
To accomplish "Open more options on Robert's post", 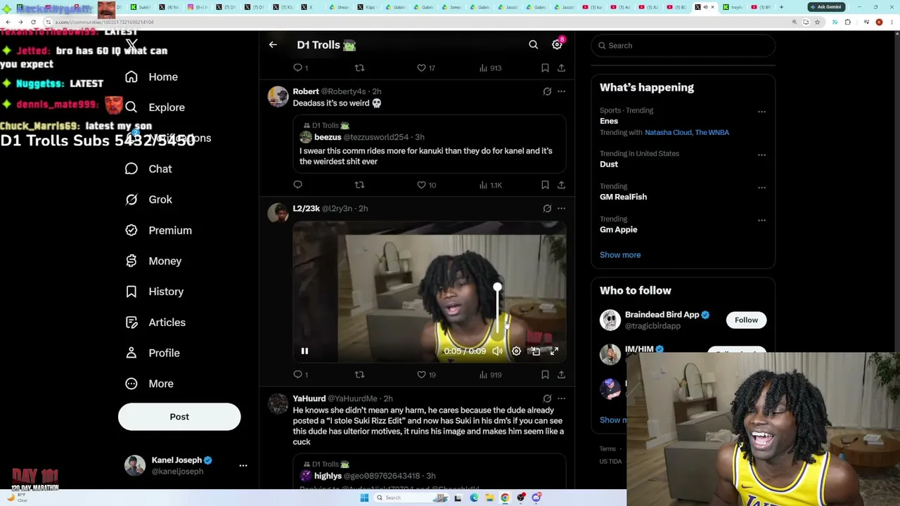I will point(561,91).
